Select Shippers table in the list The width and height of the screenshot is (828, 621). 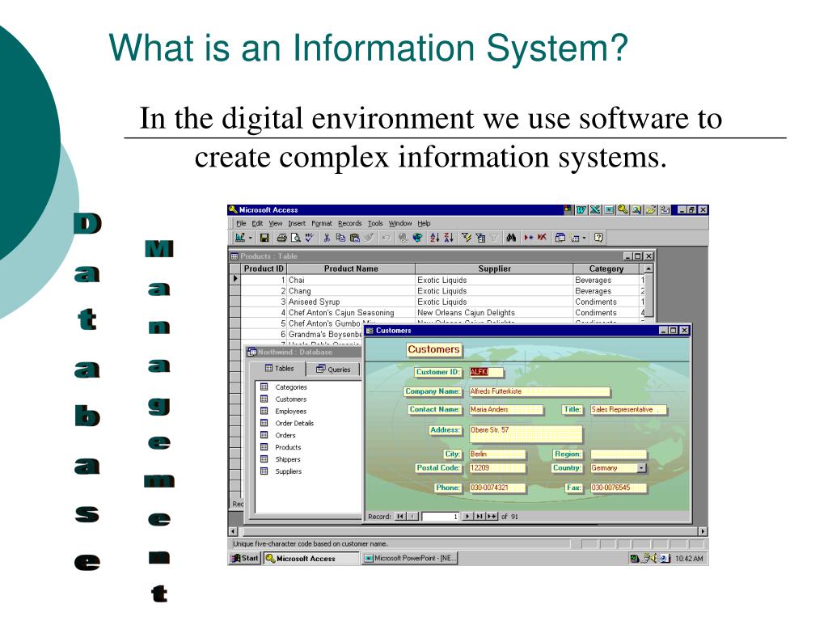click(287, 459)
